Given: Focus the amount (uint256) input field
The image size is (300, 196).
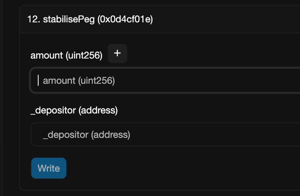Looking at the screenshot, I should tap(165, 81).
